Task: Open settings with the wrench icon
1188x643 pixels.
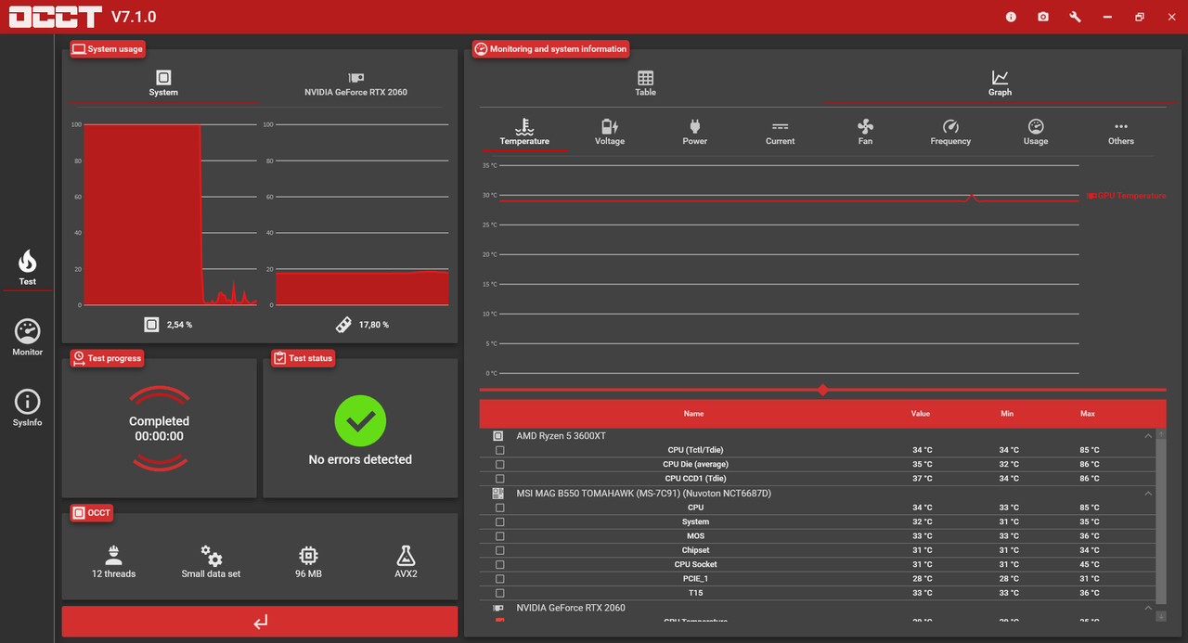Action: click(x=1075, y=17)
